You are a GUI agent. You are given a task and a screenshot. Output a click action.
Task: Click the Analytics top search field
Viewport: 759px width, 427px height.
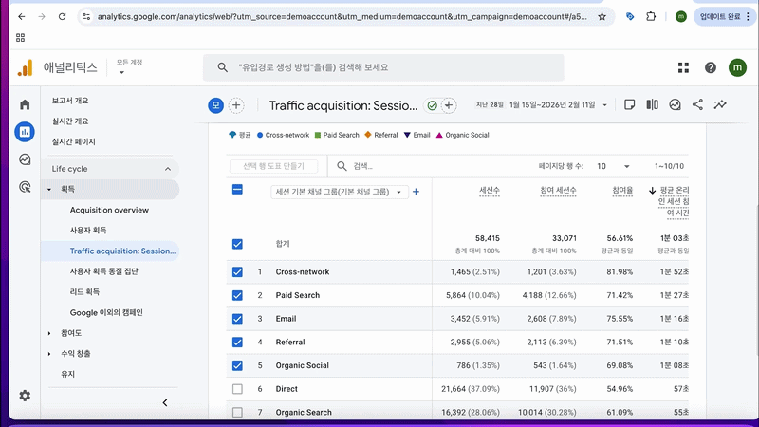(x=383, y=67)
